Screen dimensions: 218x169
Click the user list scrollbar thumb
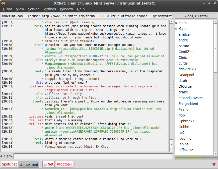[215, 48]
